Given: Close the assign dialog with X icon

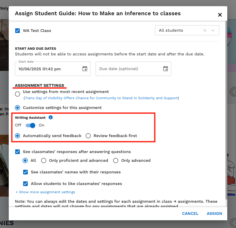Looking at the screenshot, I should (220, 15).
